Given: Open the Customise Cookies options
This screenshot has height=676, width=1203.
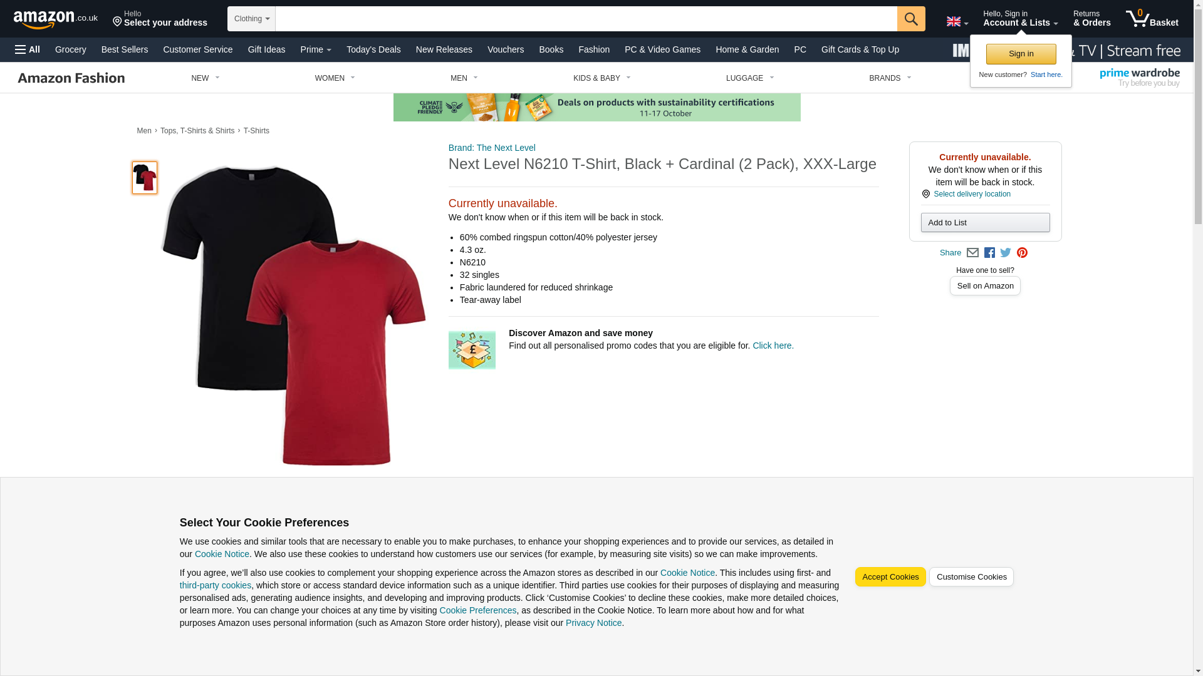Looking at the screenshot, I should [x=971, y=577].
